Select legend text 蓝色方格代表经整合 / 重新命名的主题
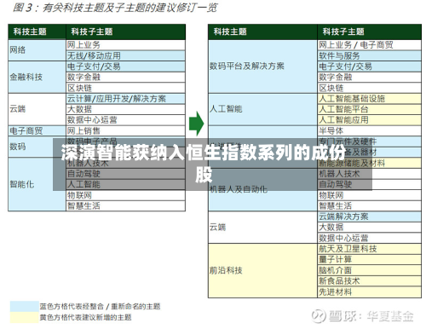426x329 pixels. click(x=100, y=307)
